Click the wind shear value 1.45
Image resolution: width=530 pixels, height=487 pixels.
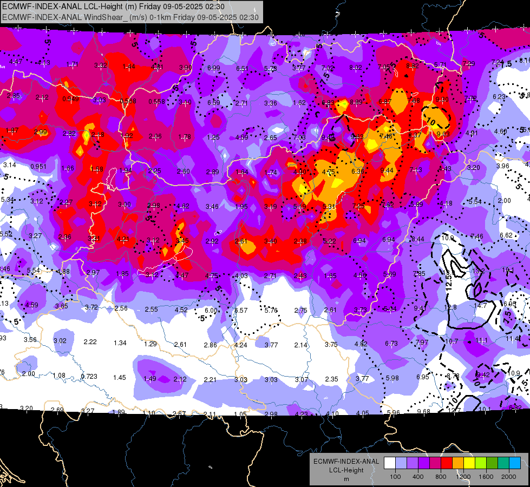pos(120,378)
